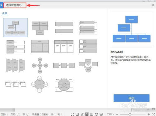
Task: Select the organization chart smart graphic thumbnail
Action: (x=16, y=28)
